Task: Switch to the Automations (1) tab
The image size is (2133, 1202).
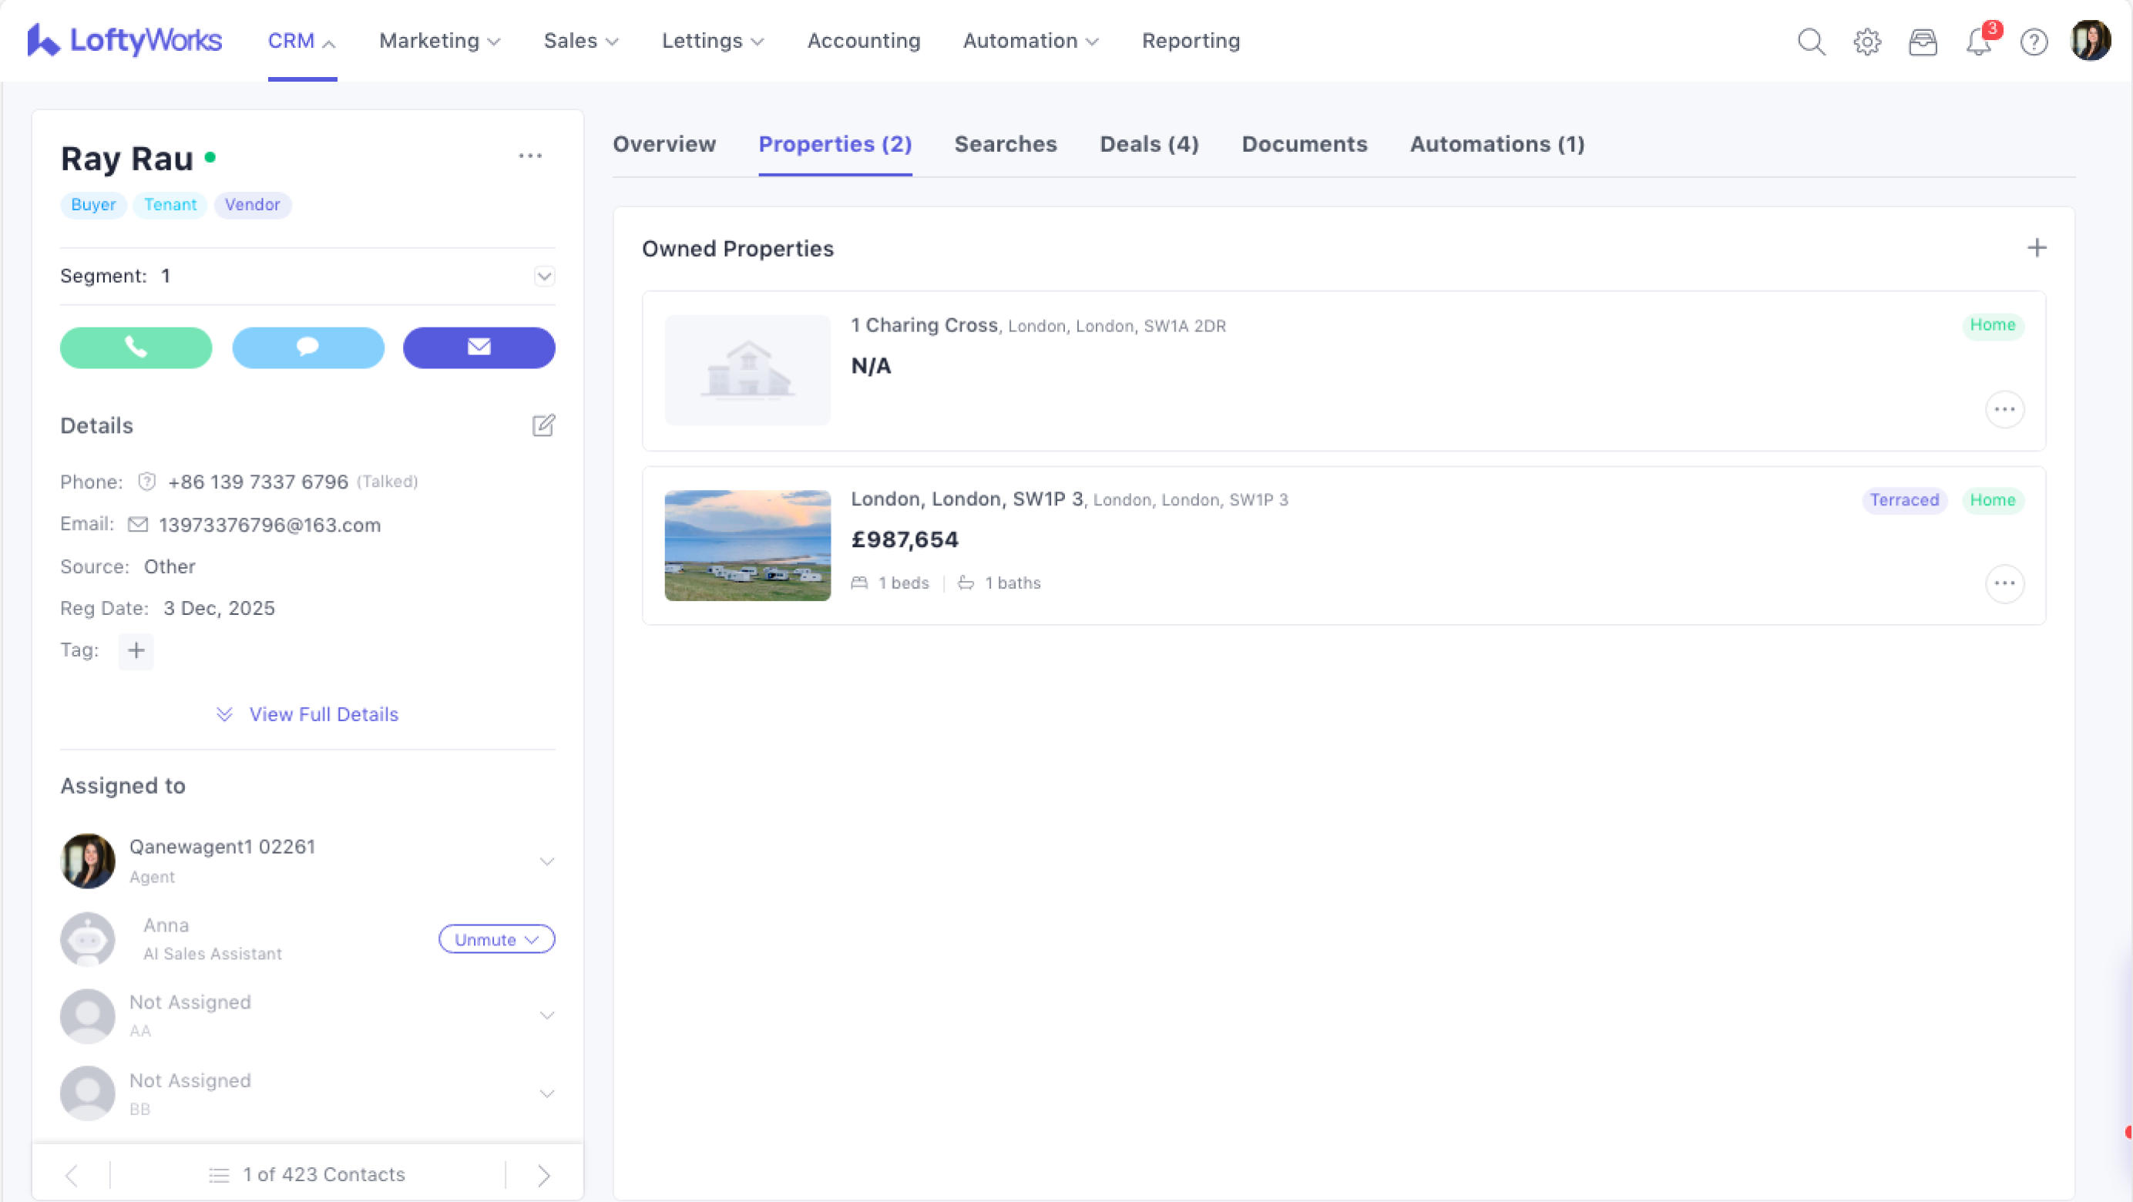Action: coord(1496,144)
